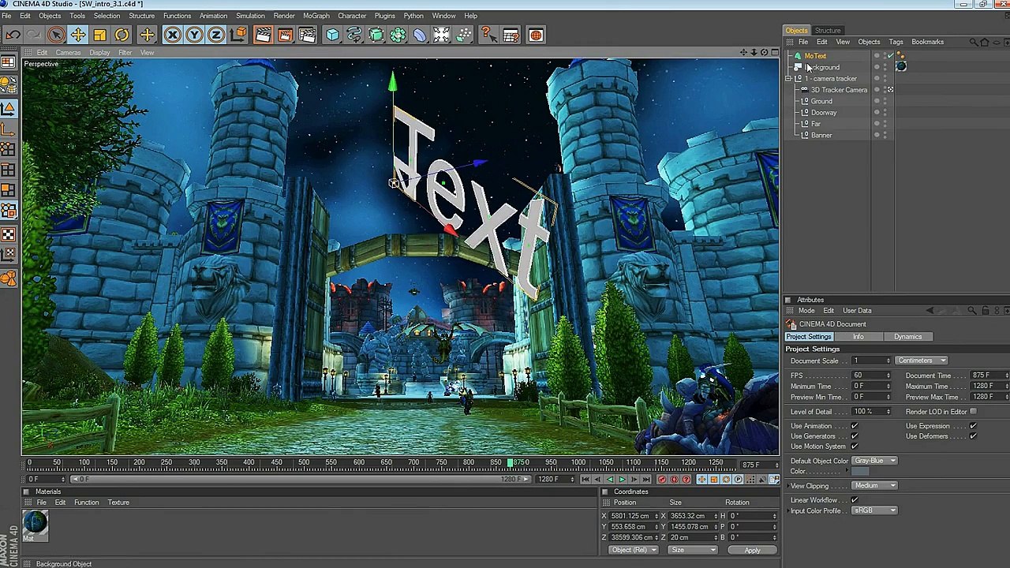Click the Background texture tag
1010x568 pixels.
point(901,67)
